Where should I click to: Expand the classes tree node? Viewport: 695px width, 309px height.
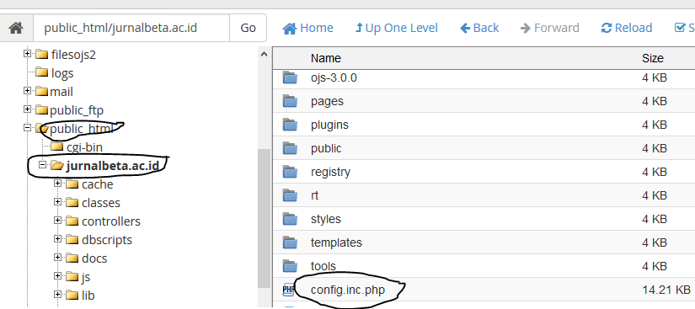57,202
